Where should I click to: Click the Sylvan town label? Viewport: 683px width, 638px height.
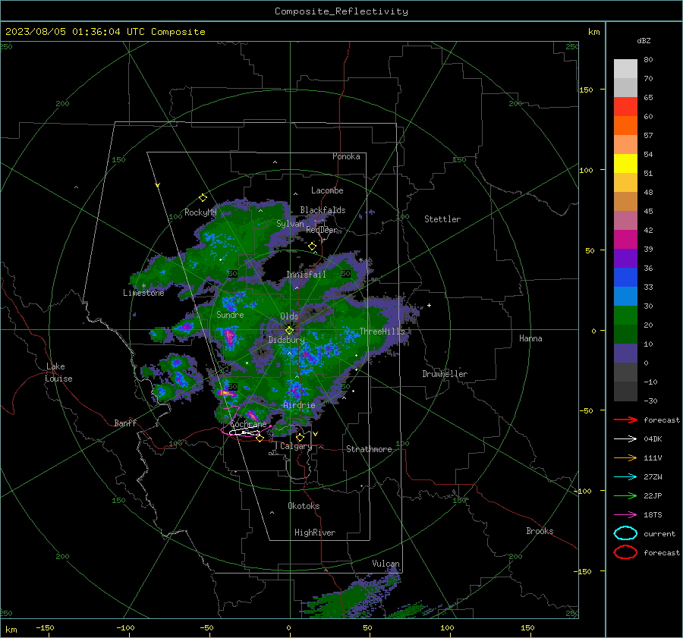click(x=290, y=224)
